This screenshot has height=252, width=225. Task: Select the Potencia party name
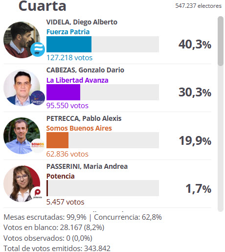pyautogui.click(x=61, y=176)
